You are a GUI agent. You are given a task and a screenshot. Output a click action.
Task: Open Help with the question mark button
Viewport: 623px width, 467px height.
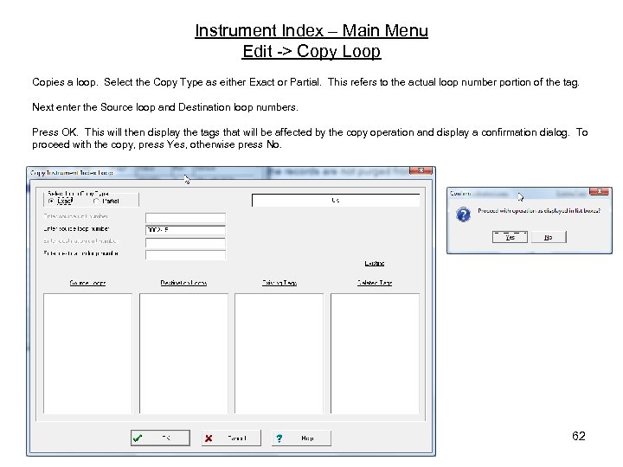301,438
